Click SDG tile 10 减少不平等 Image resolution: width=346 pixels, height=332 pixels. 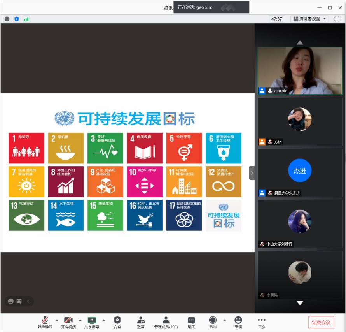[x=145, y=182]
